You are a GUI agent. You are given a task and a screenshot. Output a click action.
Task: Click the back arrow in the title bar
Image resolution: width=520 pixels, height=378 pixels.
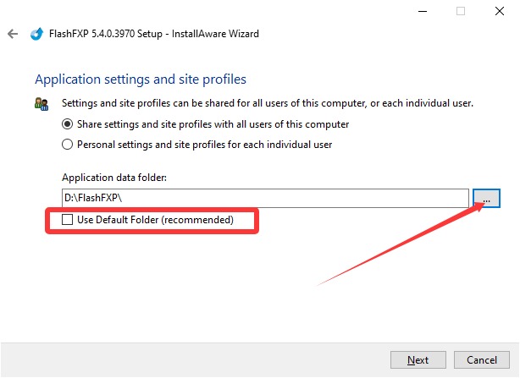pyautogui.click(x=13, y=35)
